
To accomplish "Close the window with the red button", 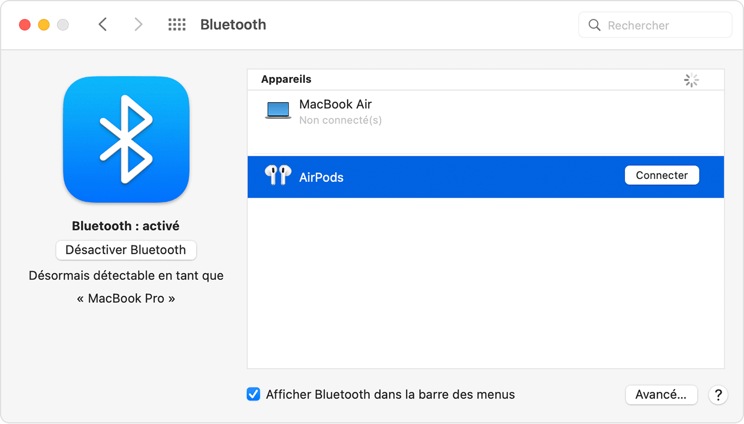I will coord(25,24).
